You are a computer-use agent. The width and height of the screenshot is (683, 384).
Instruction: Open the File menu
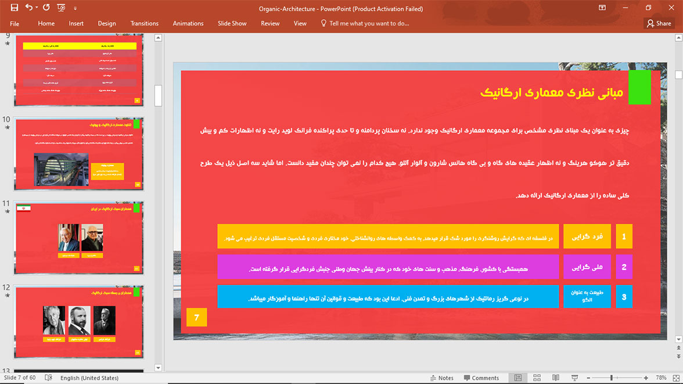(15, 24)
